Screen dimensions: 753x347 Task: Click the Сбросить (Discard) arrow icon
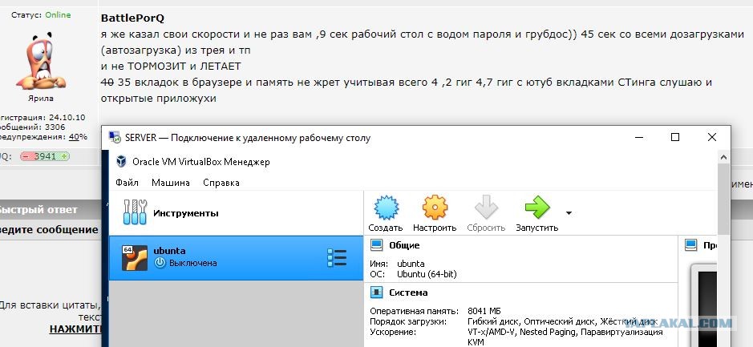486,208
